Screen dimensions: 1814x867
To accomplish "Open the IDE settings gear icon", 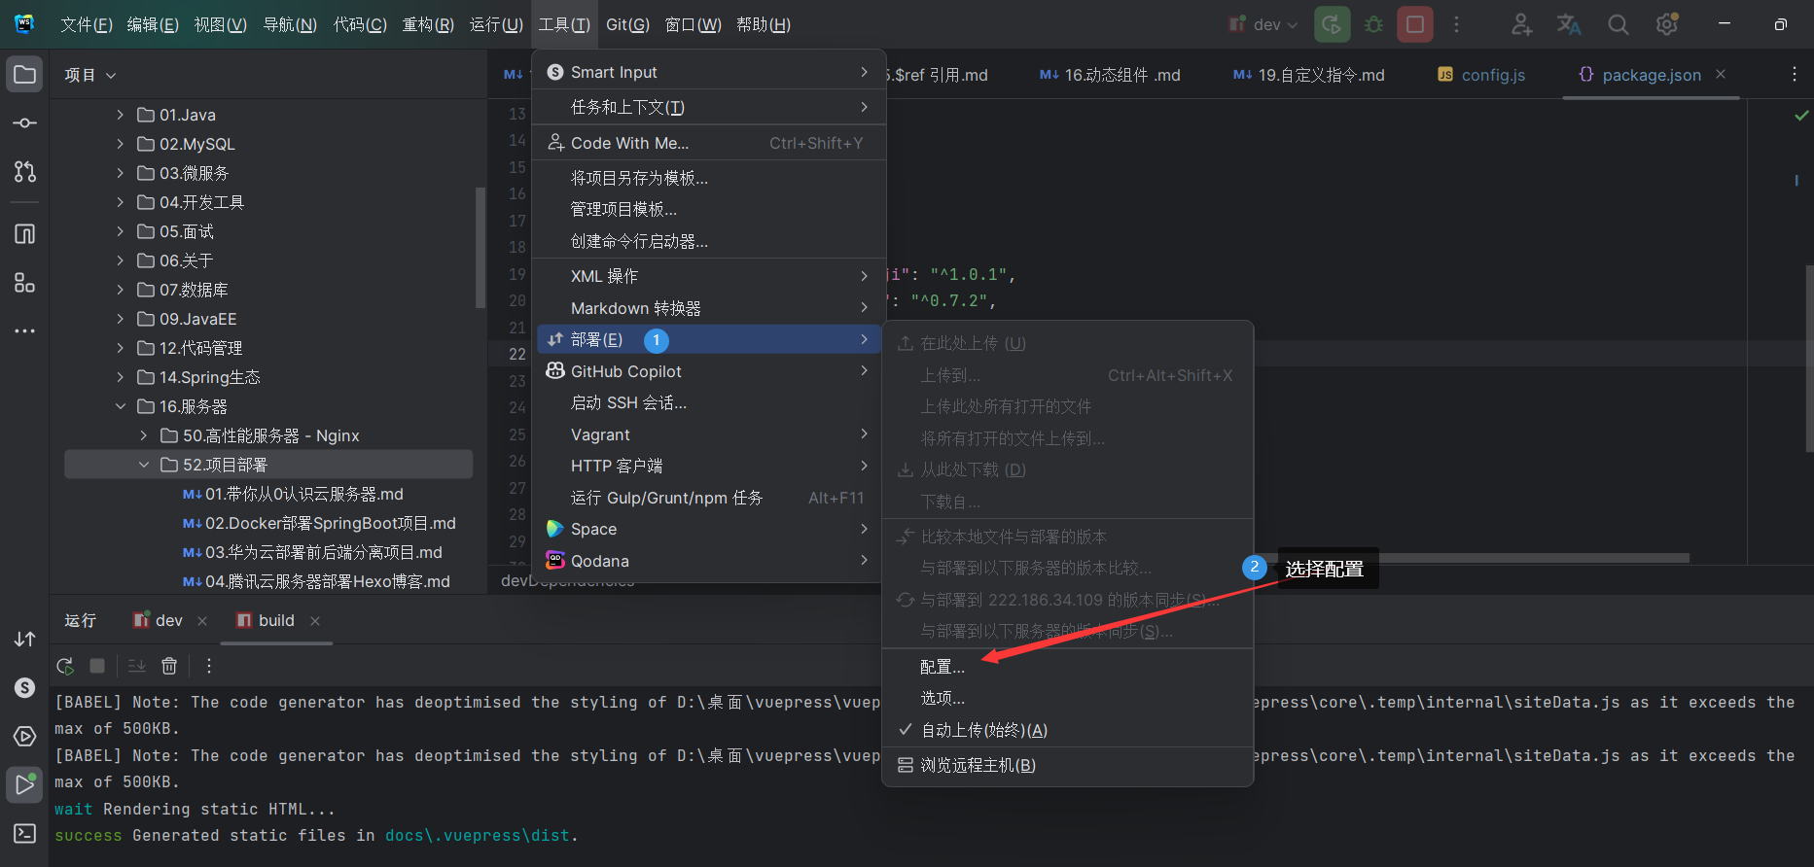I will click(1667, 24).
